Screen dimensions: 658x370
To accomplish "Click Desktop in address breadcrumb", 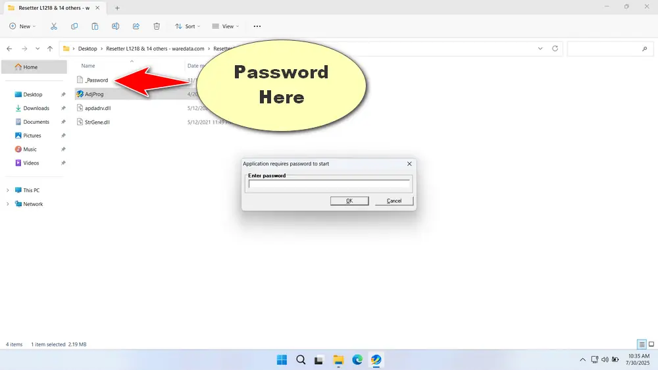I will pos(88,49).
